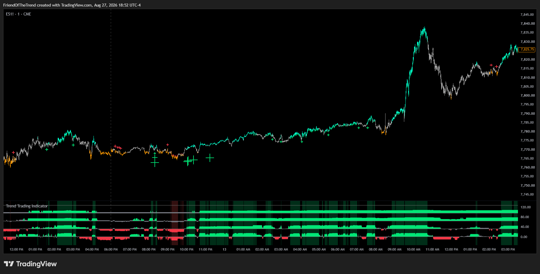540x274 pixels.
Task: Click the 12:00 PM label at the time axis start
Action: coord(16,249)
